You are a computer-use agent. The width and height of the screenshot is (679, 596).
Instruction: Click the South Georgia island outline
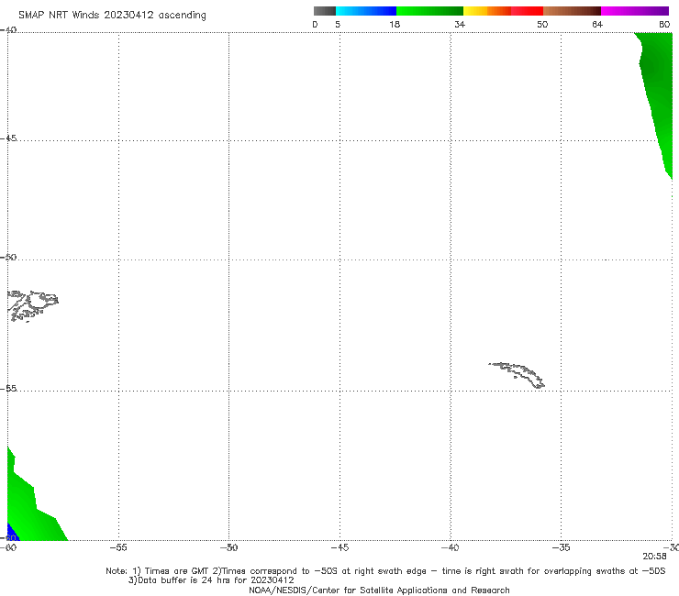518,375
